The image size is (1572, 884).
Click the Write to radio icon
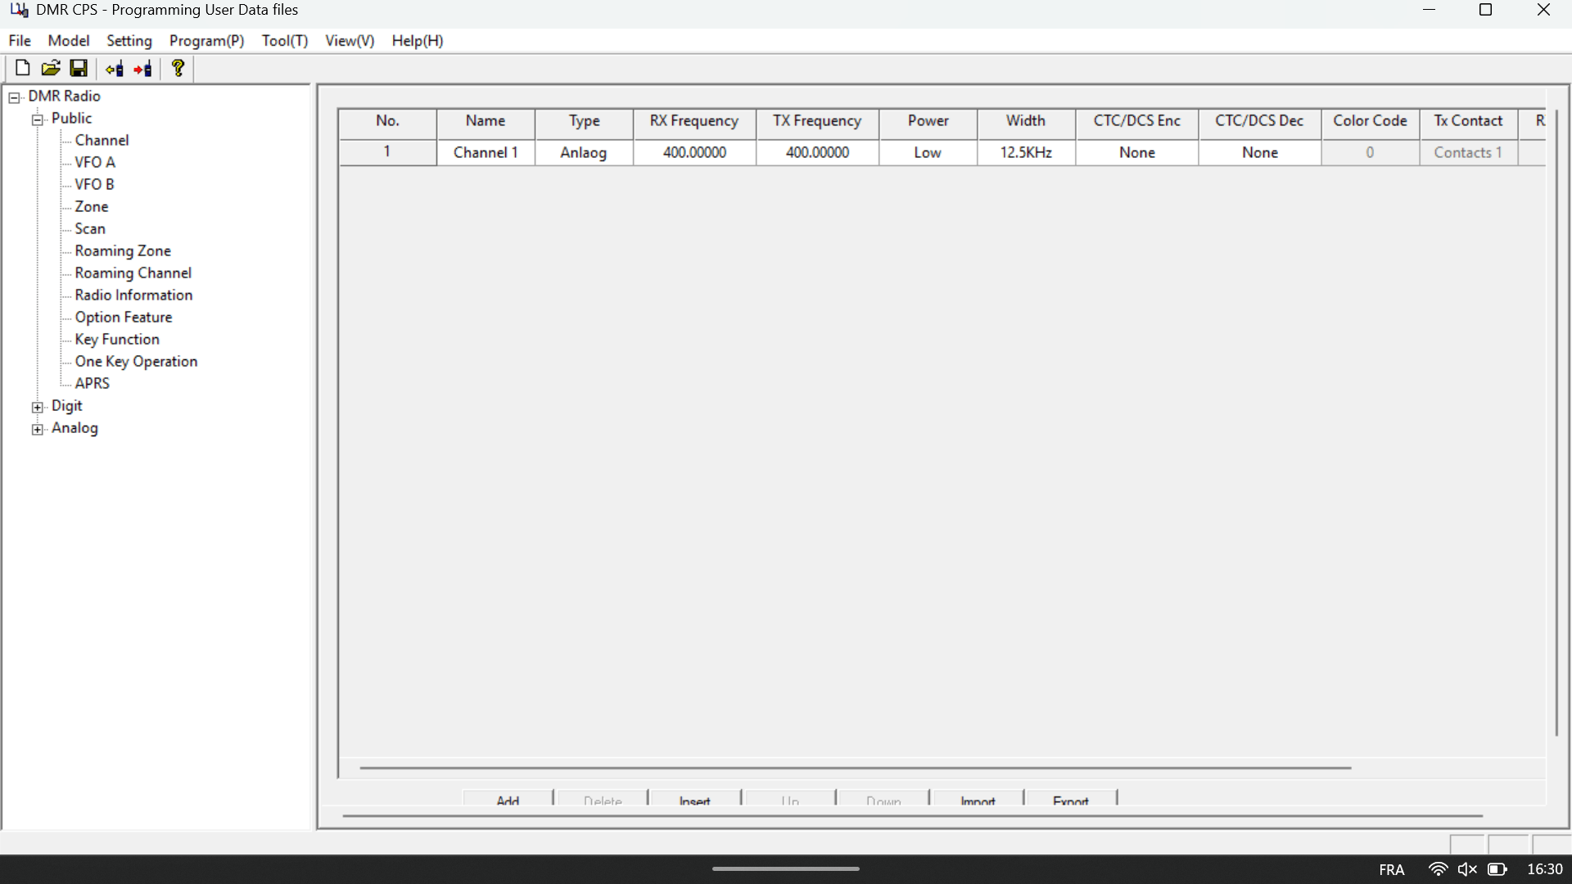[x=143, y=69]
